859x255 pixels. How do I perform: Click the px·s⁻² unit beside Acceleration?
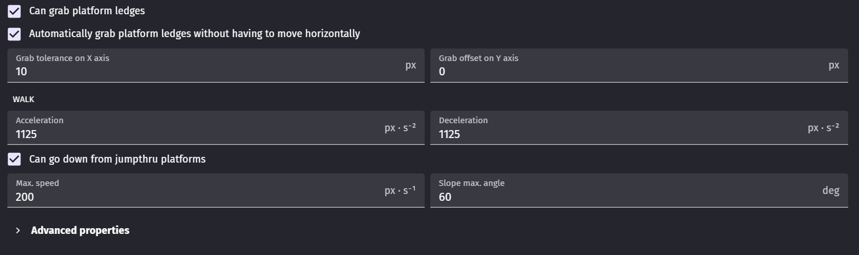[400, 128]
